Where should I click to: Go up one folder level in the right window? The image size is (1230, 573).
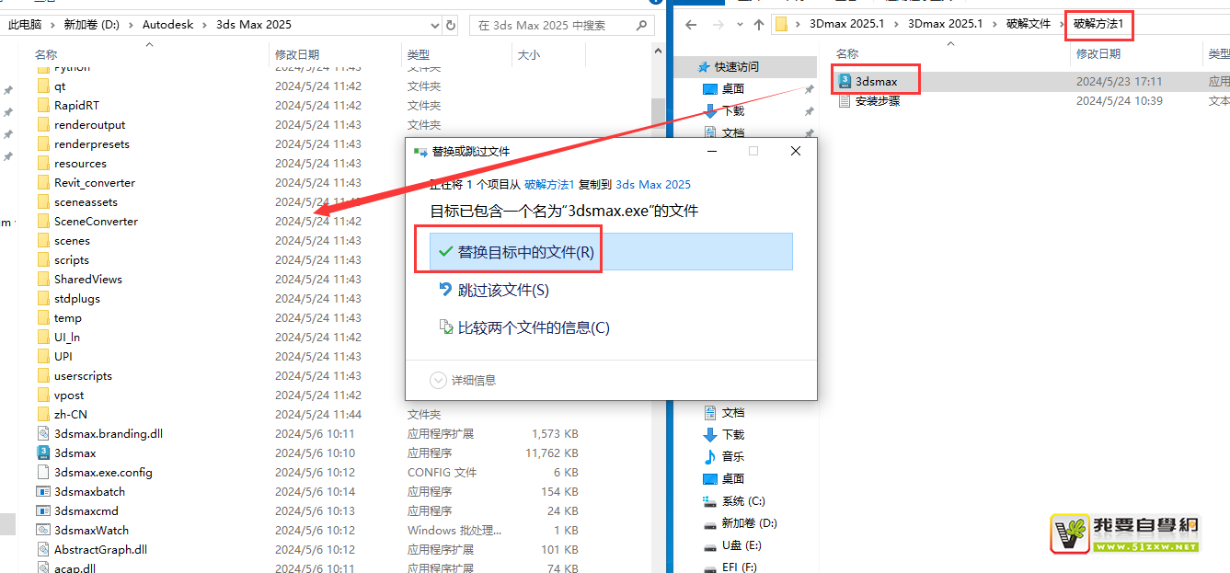758,25
